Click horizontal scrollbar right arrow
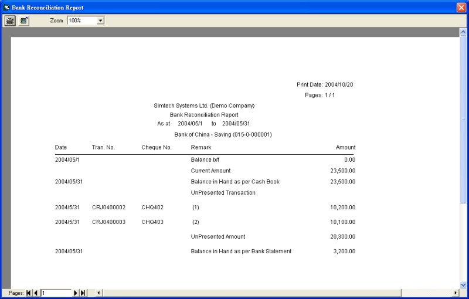This screenshot has width=469, height=299. 456,293
